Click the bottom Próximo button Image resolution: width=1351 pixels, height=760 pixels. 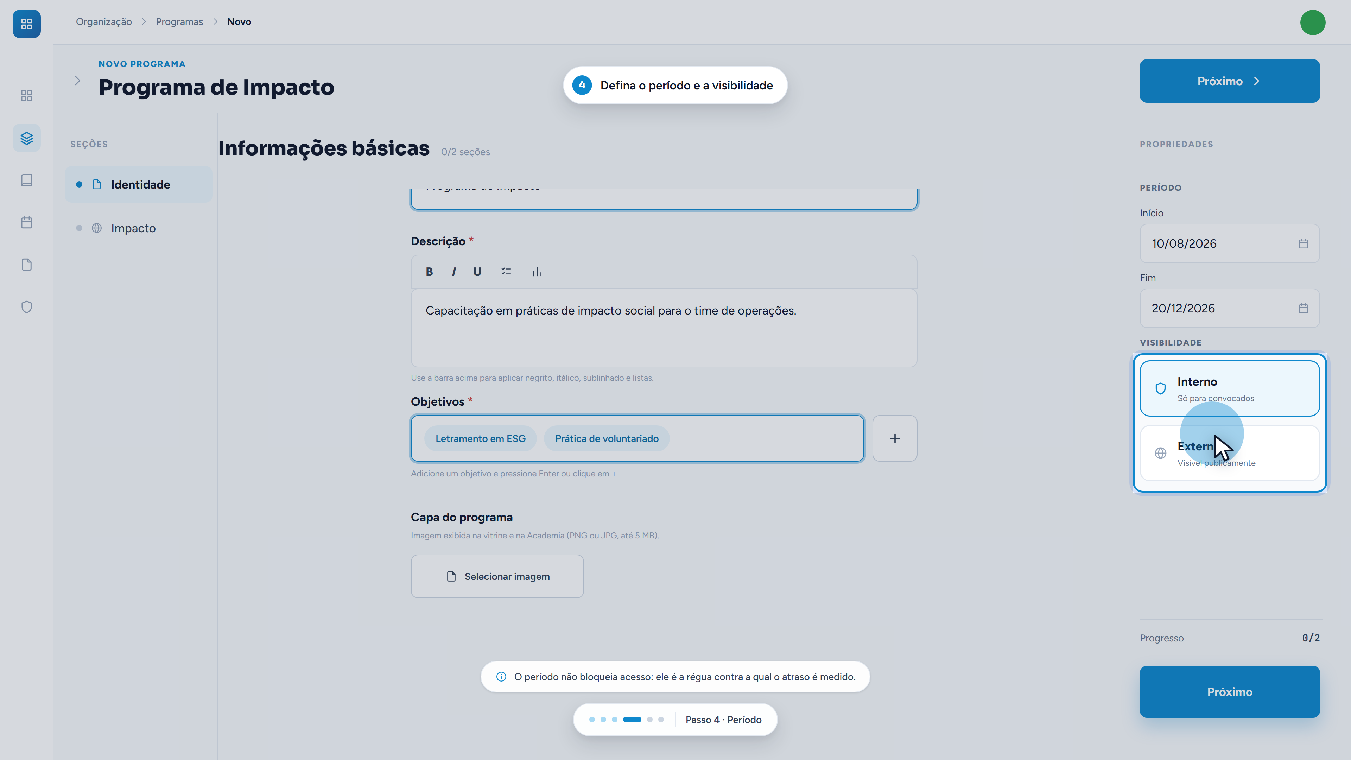[1229, 692]
